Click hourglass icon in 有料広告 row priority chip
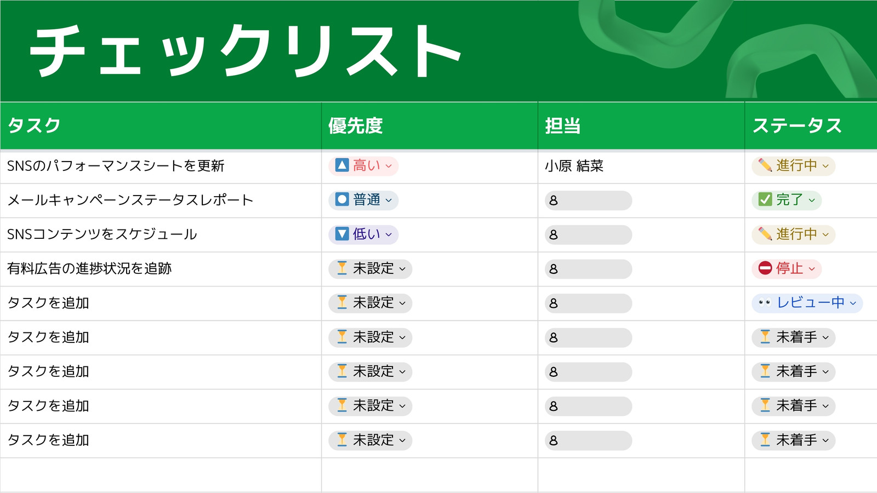 342,268
